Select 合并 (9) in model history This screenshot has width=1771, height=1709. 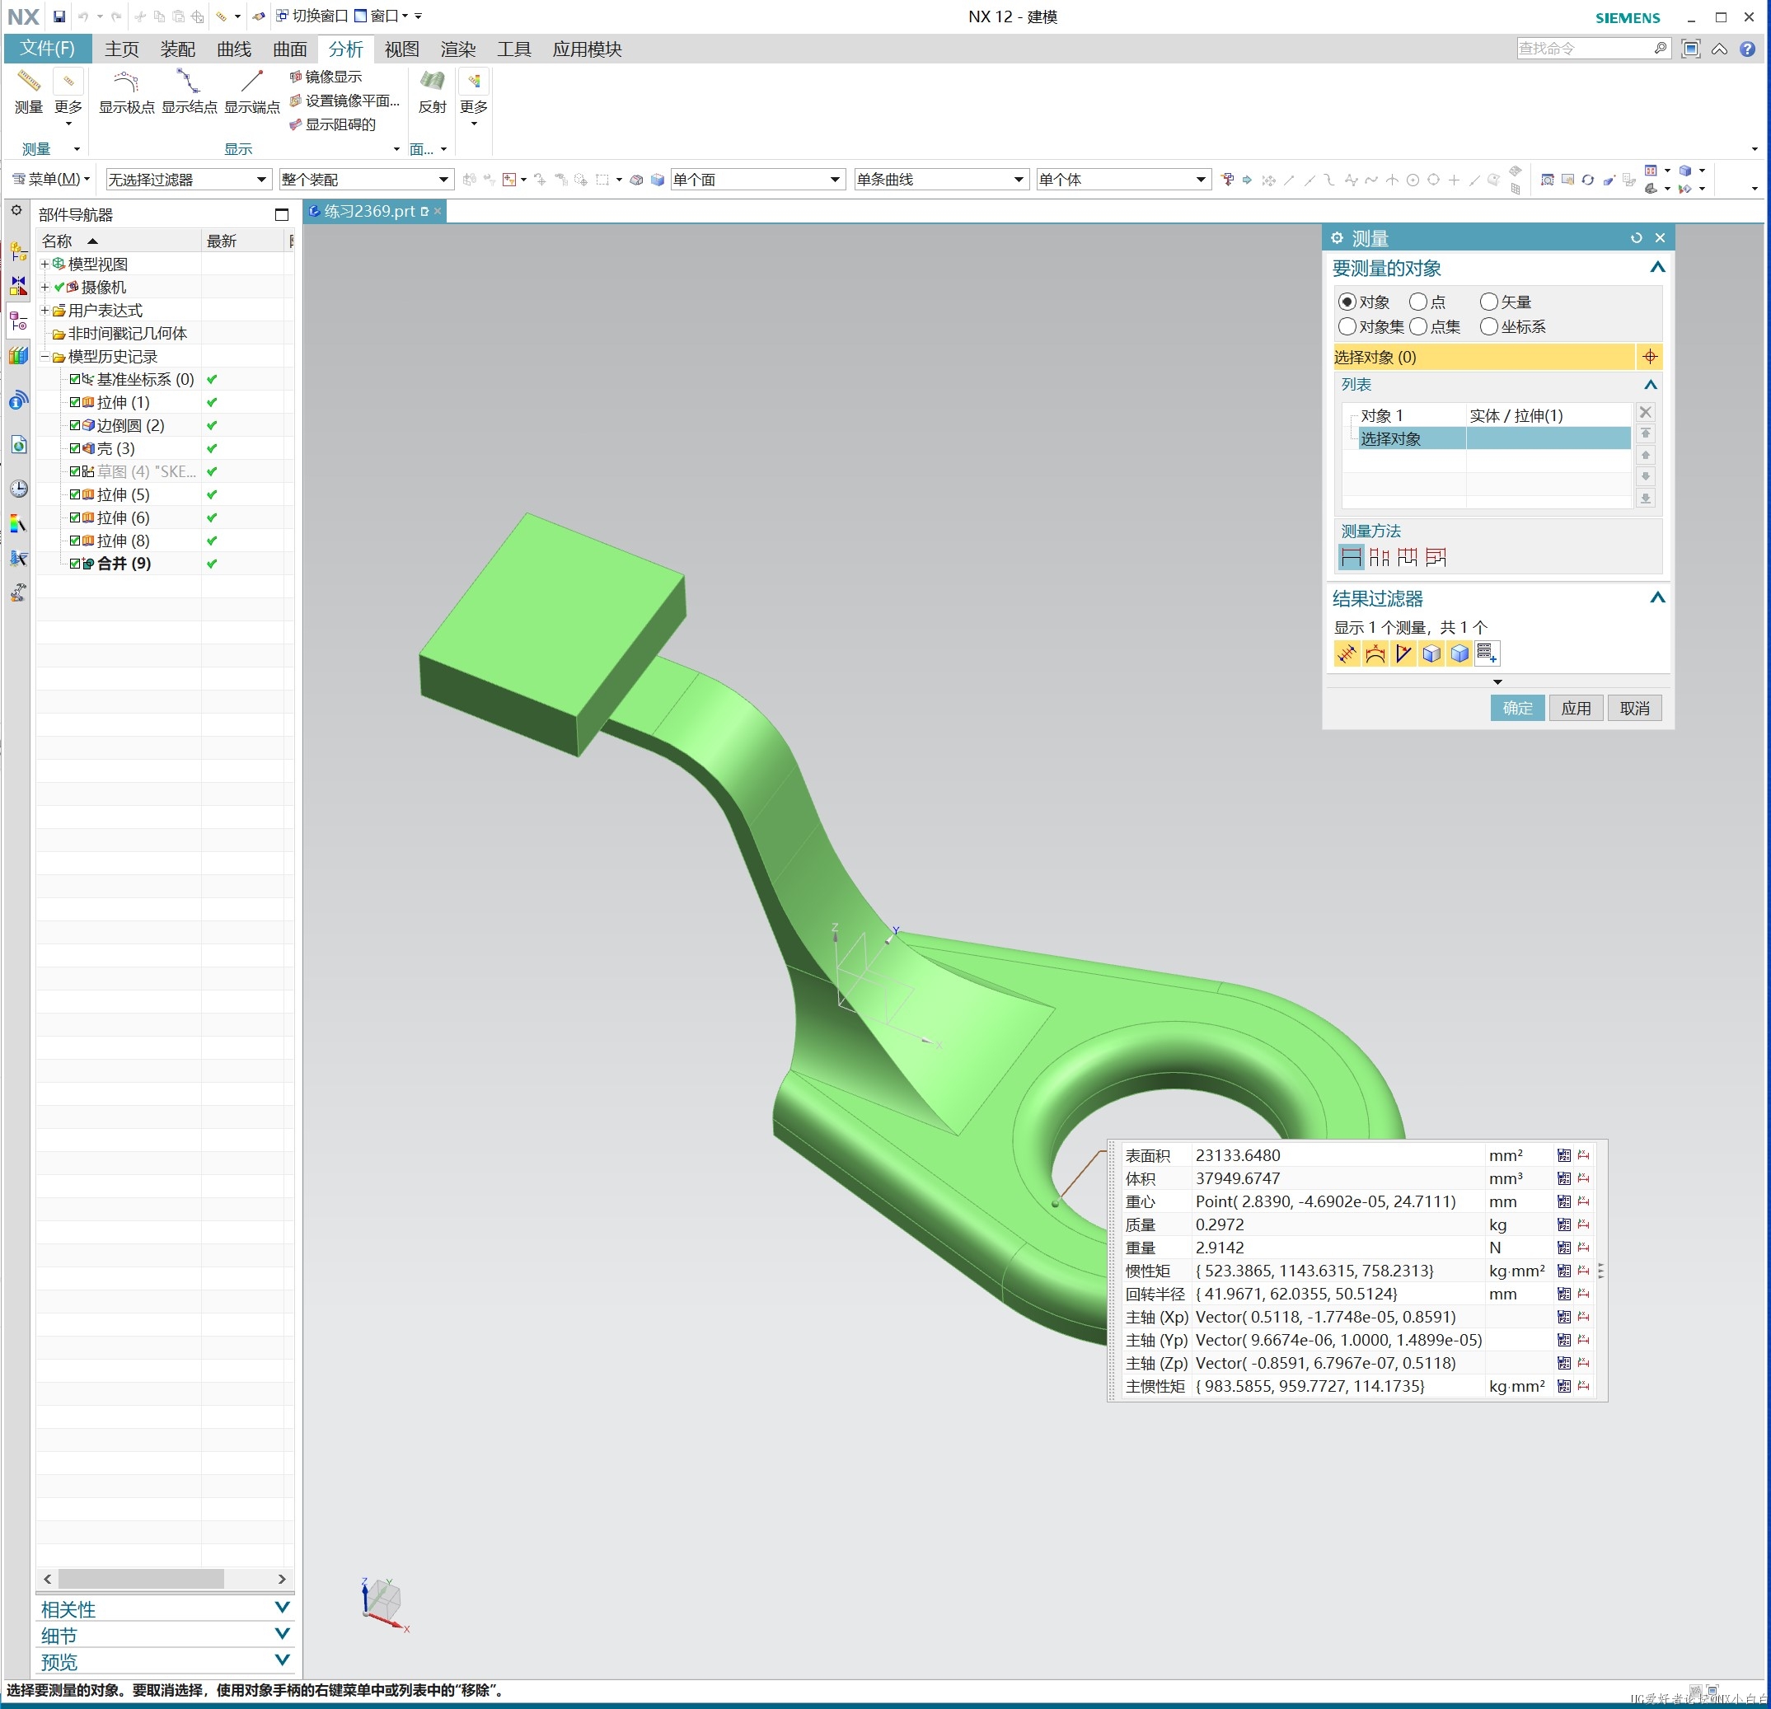124,563
